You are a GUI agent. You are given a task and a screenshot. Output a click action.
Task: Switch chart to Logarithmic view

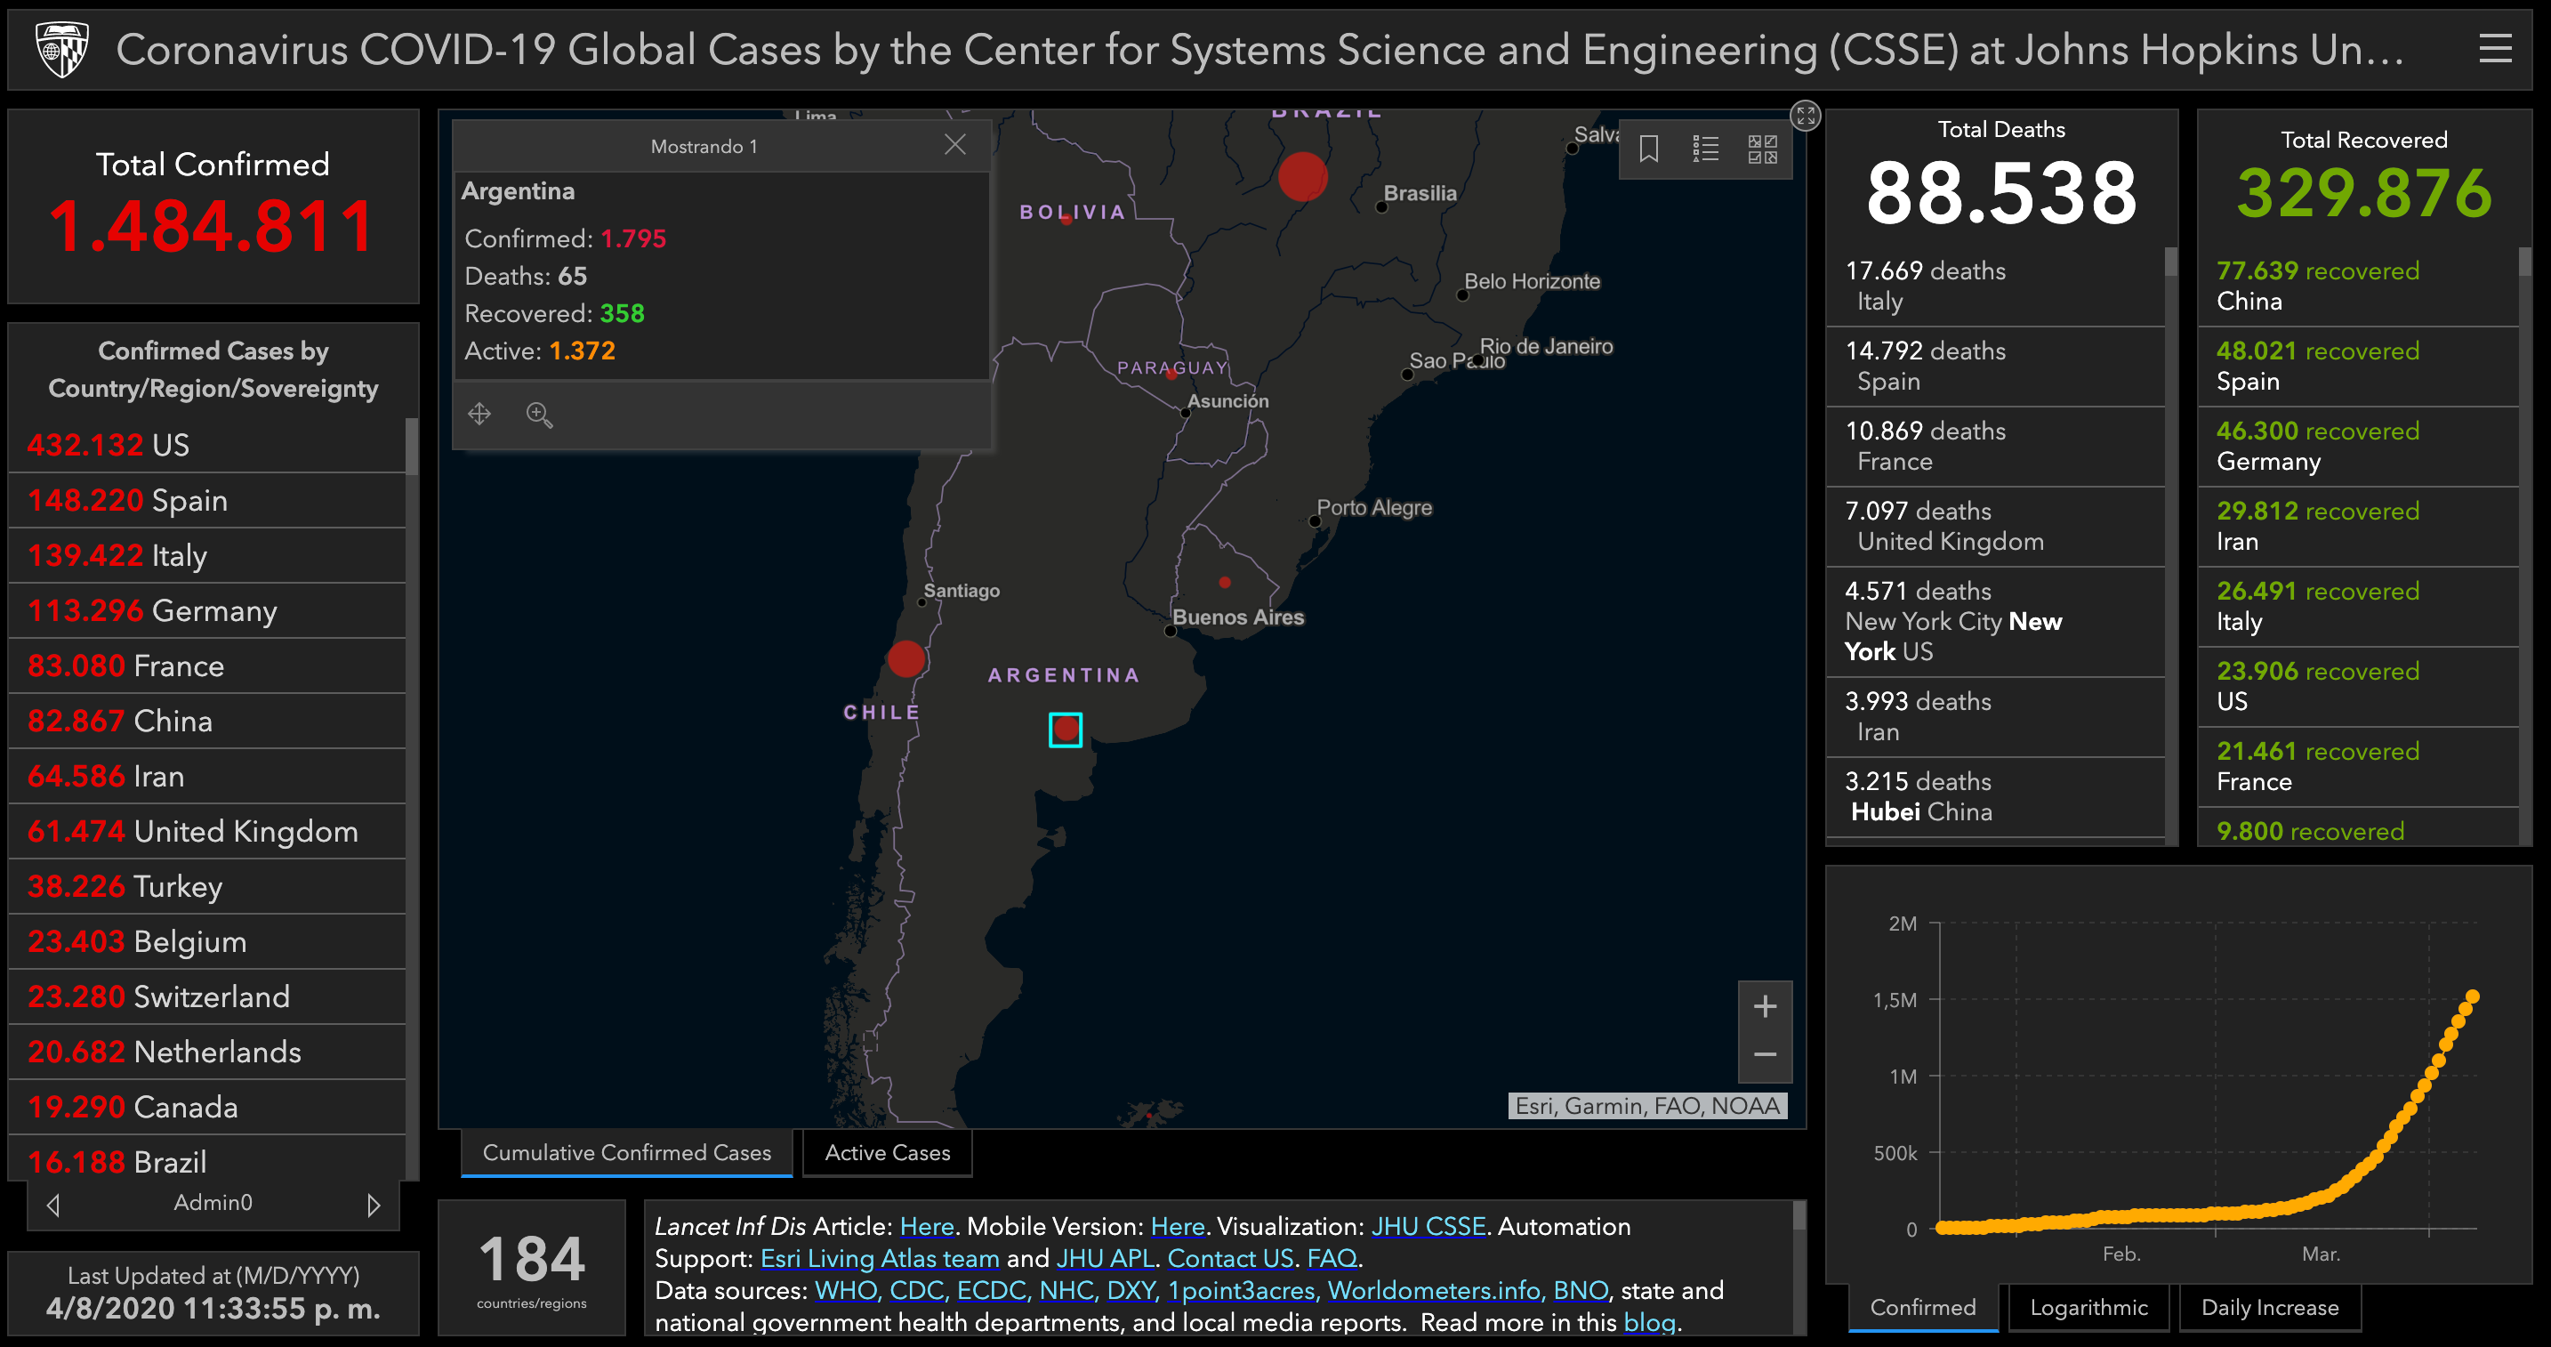(x=2088, y=1307)
